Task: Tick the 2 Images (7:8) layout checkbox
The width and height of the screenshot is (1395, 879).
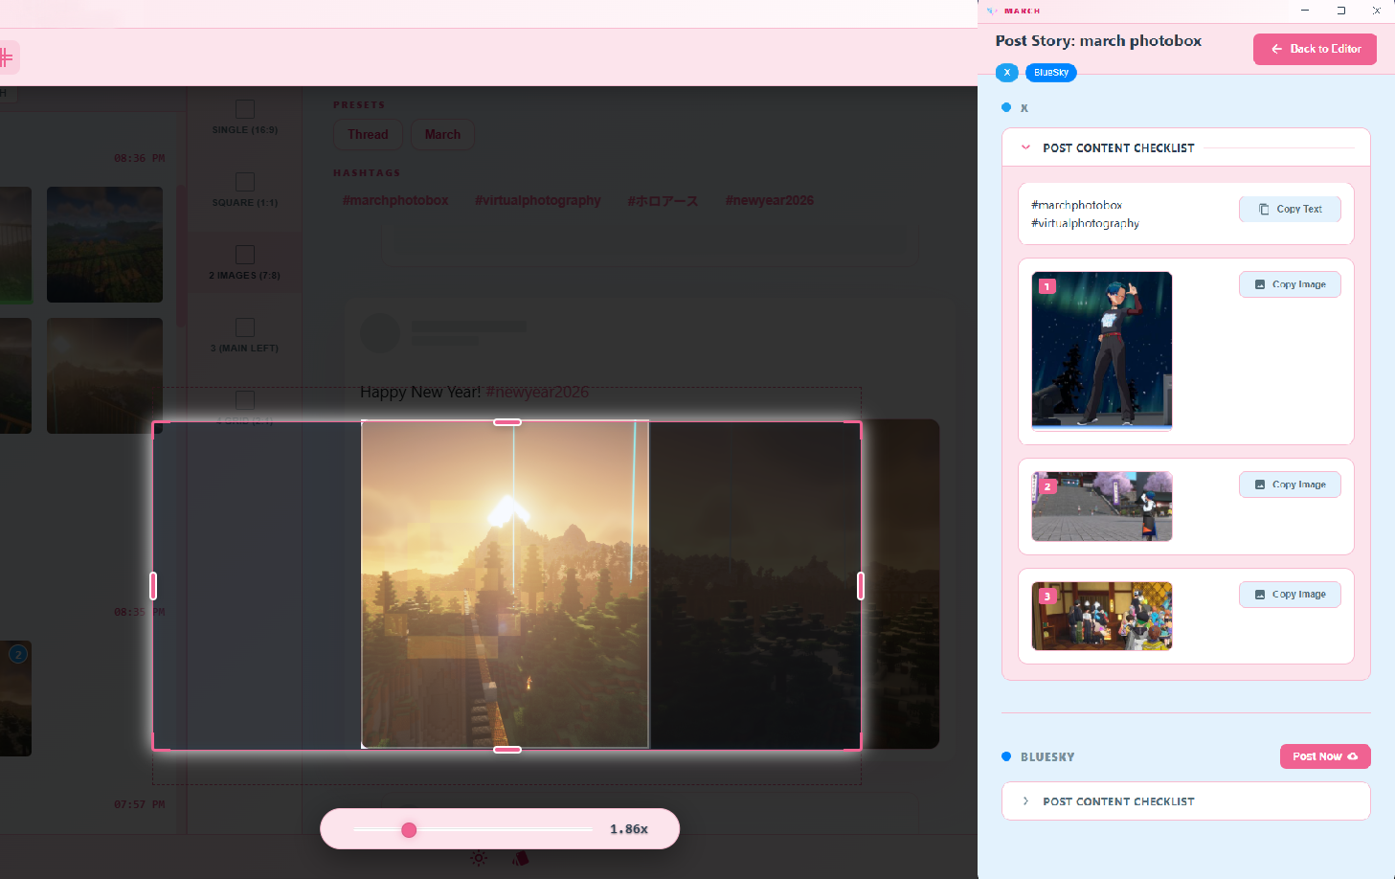Action: pyautogui.click(x=245, y=255)
